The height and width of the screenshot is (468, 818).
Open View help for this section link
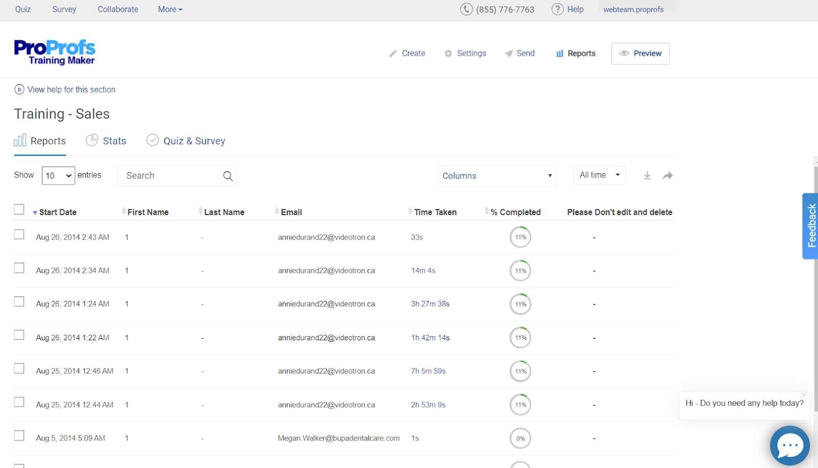click(71, 89)
